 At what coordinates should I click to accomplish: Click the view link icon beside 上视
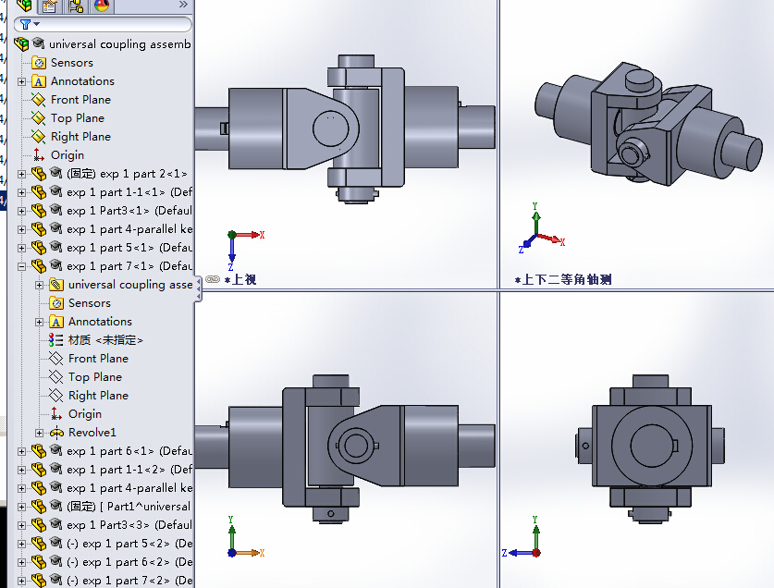(x=213, y=279)
